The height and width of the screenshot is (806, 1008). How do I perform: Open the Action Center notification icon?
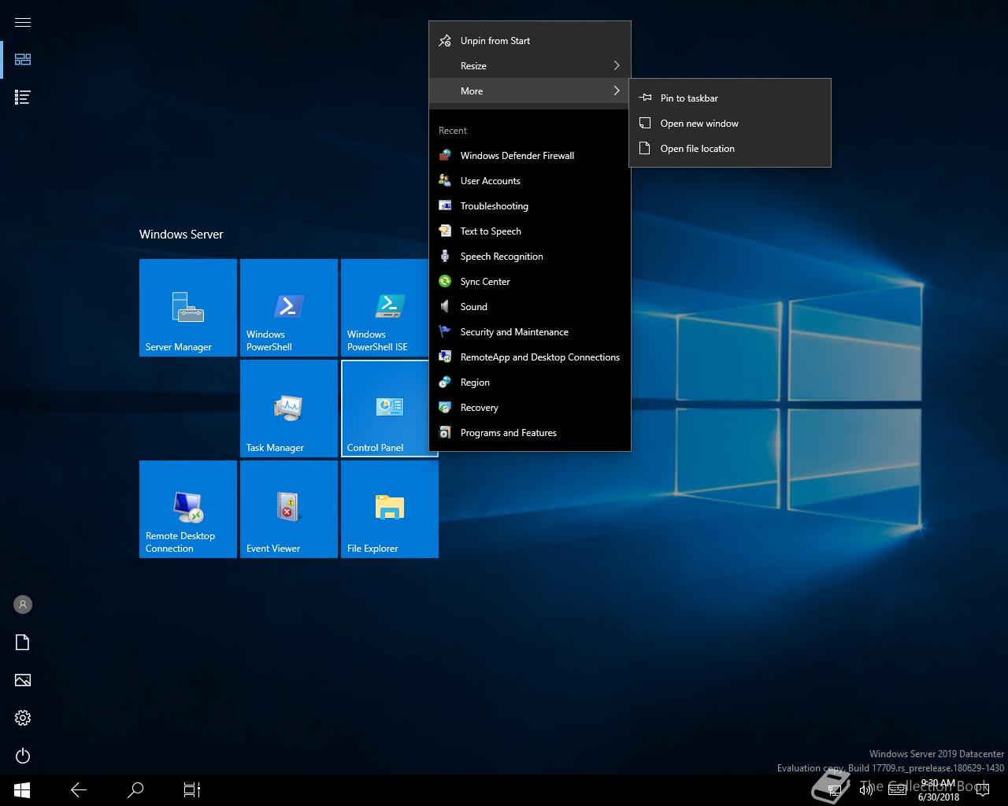[x=982, y=790]
